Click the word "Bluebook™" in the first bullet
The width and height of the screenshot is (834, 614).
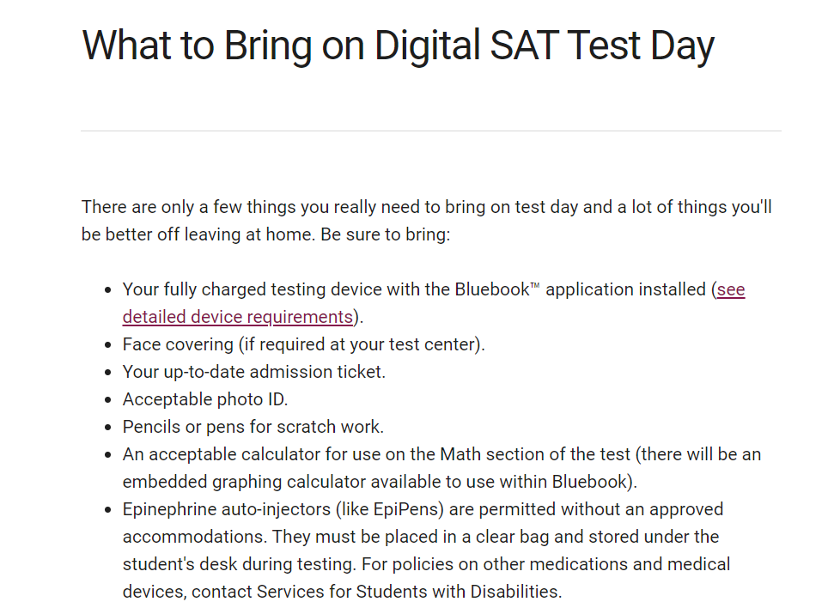497,289
